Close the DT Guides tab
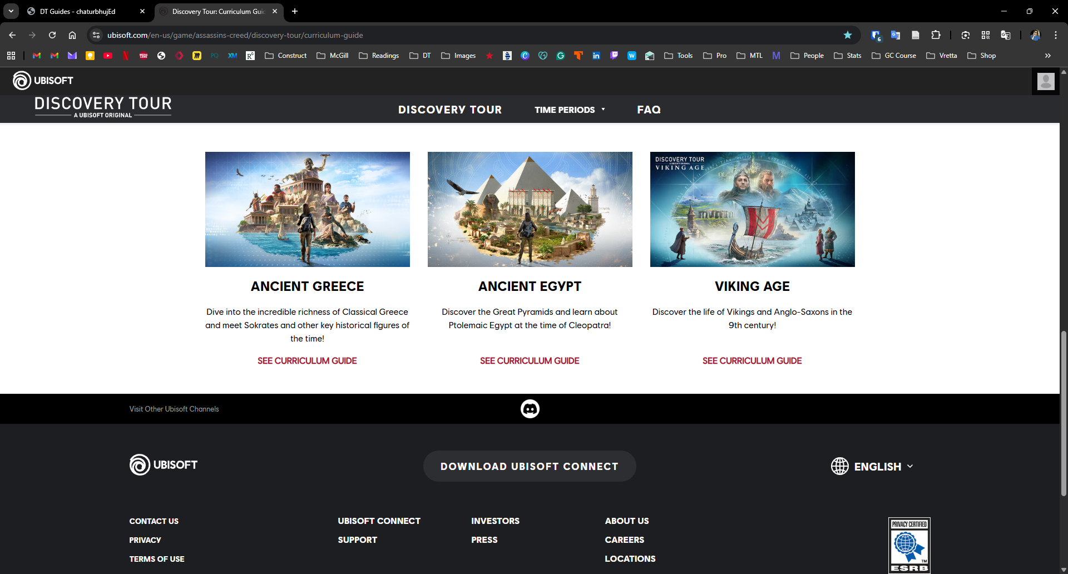 [x=142, y=11]
